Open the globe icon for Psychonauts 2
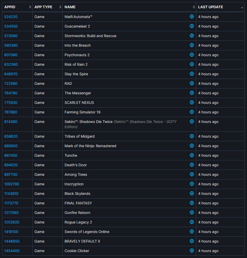This screenshot has width=247, height=258. pyautogui.click(x=192, y=55)
